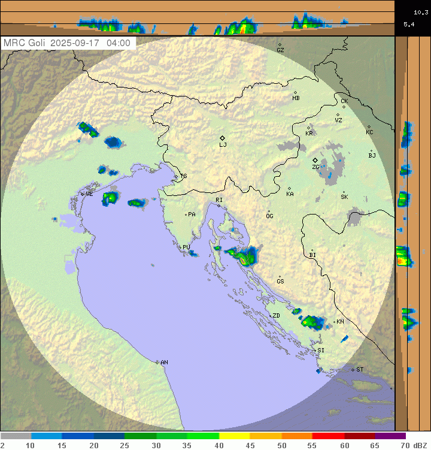Click the KA city label

tap(290, 194)
